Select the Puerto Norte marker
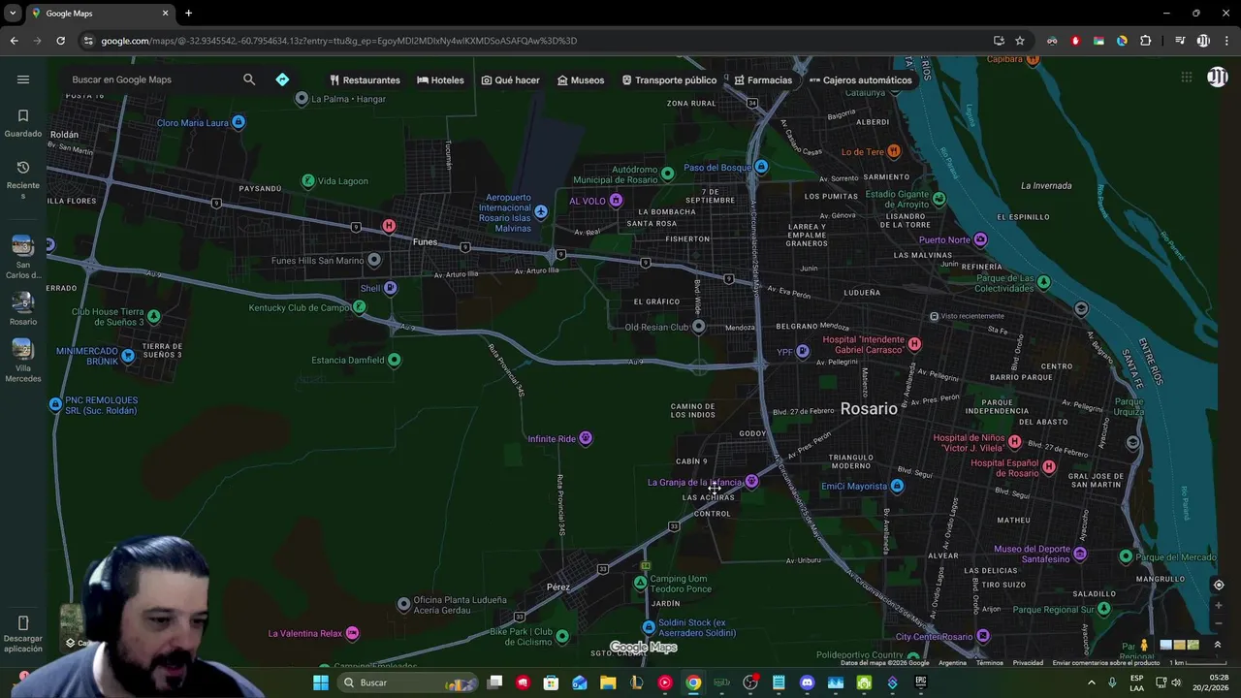Screen dimensions: 1241x698 pos(980,239)
